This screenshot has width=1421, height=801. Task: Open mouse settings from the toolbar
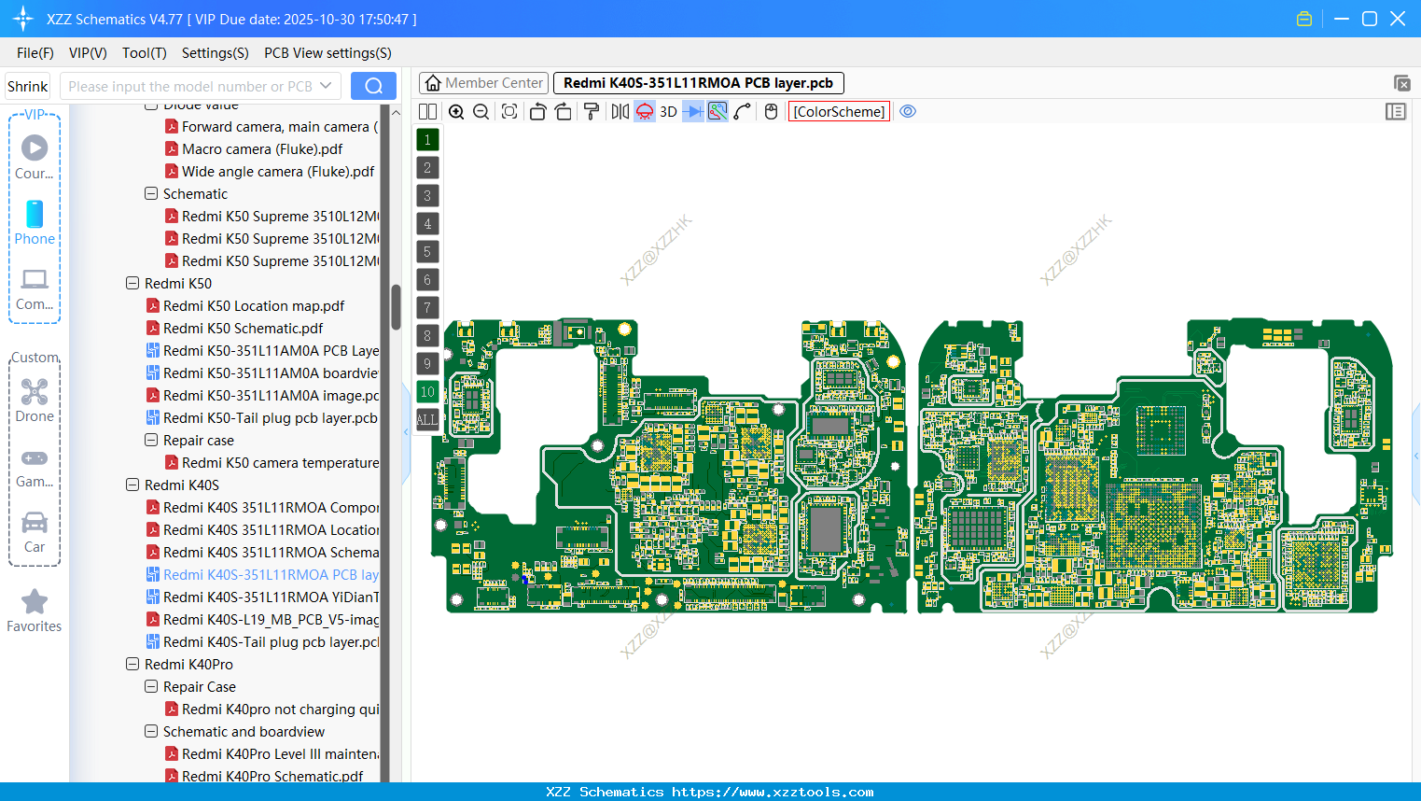pyautogui.click(x=771, y=111)
